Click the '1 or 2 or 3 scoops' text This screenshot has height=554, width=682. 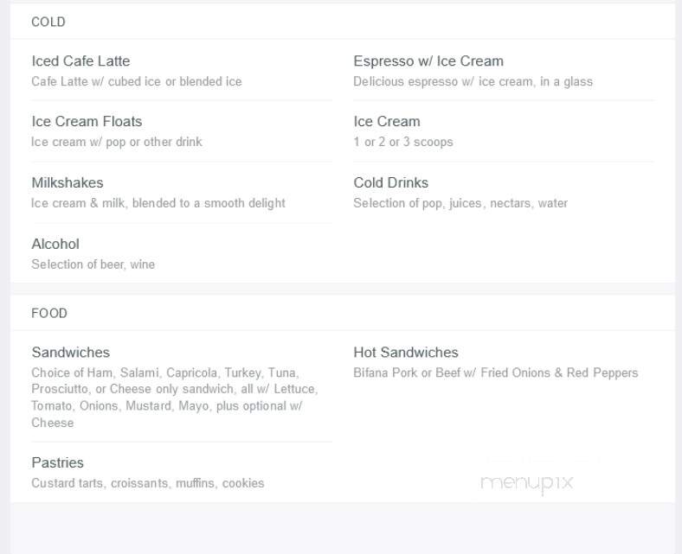(403, 142)
